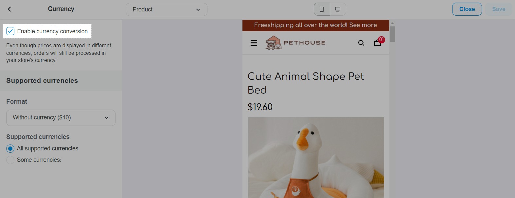
Task: Click the Freeshipping announcement bar
Action: pyautogui.click(x=315, y=25)
